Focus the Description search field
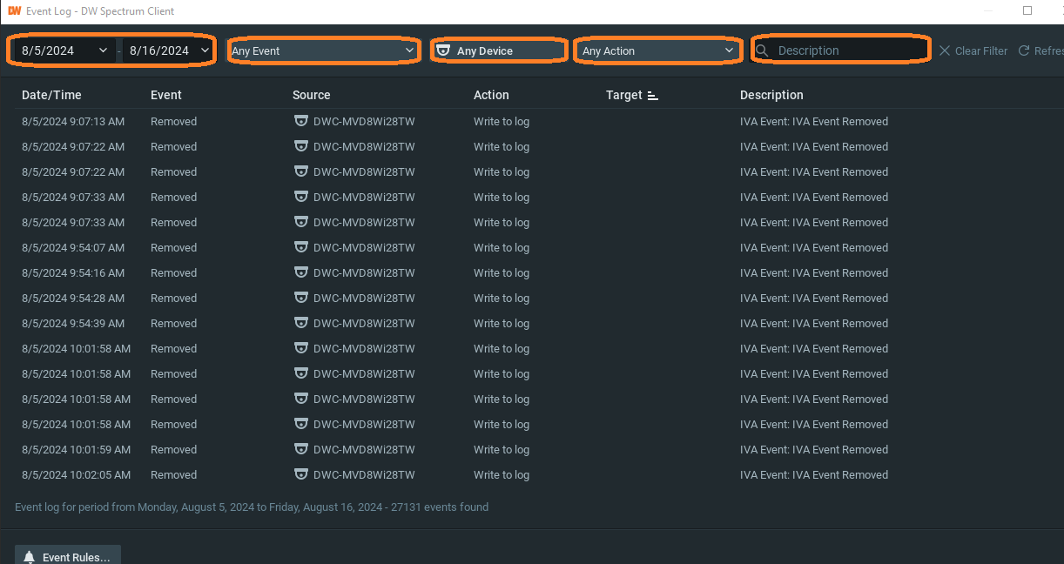1064x564 pixels. (x=845, y=50)
